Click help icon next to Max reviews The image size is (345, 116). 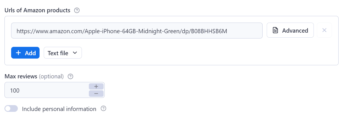(x=70, y=76)
